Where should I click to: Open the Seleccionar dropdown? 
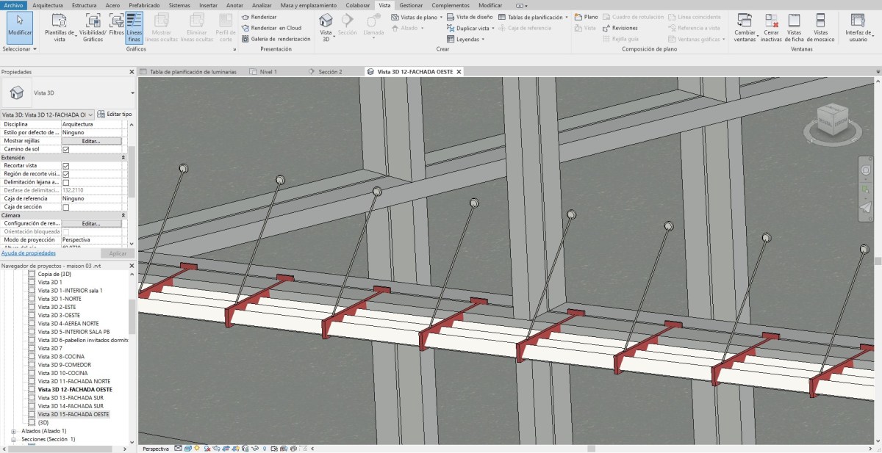19,49
